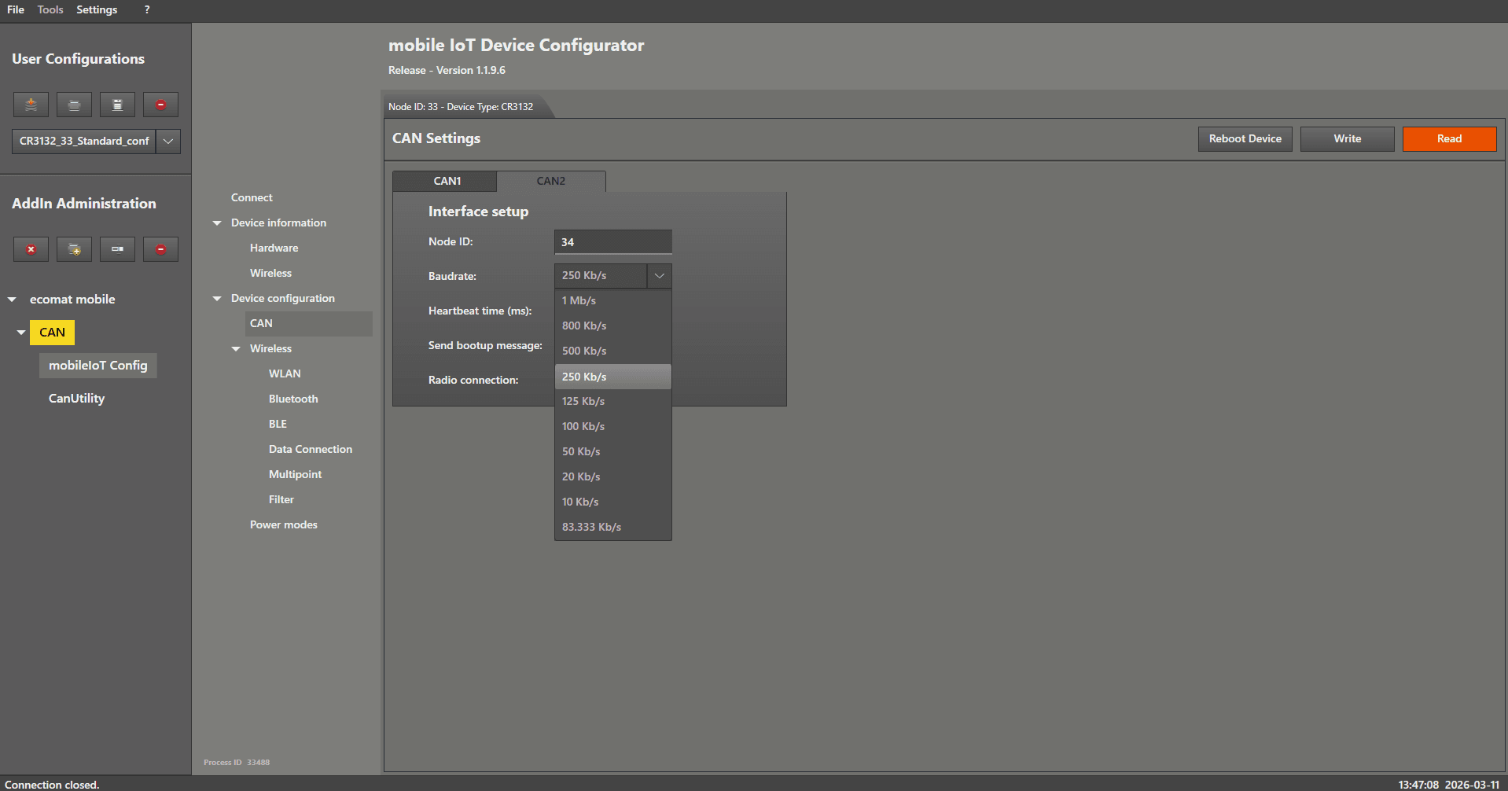Click the orange Read button
This screenshot has width=1508, height=791.
tap(1449, 139)
